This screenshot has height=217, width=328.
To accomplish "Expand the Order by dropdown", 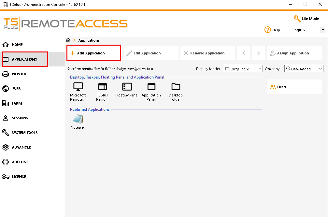I will point(304,69).
